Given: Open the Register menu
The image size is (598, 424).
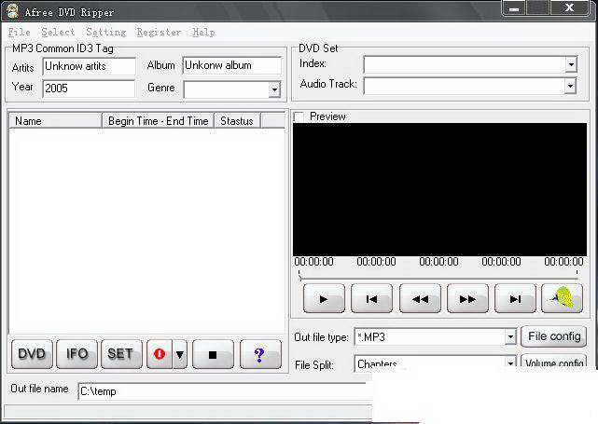Looking at the screenshot, I should tap(159, 32).
